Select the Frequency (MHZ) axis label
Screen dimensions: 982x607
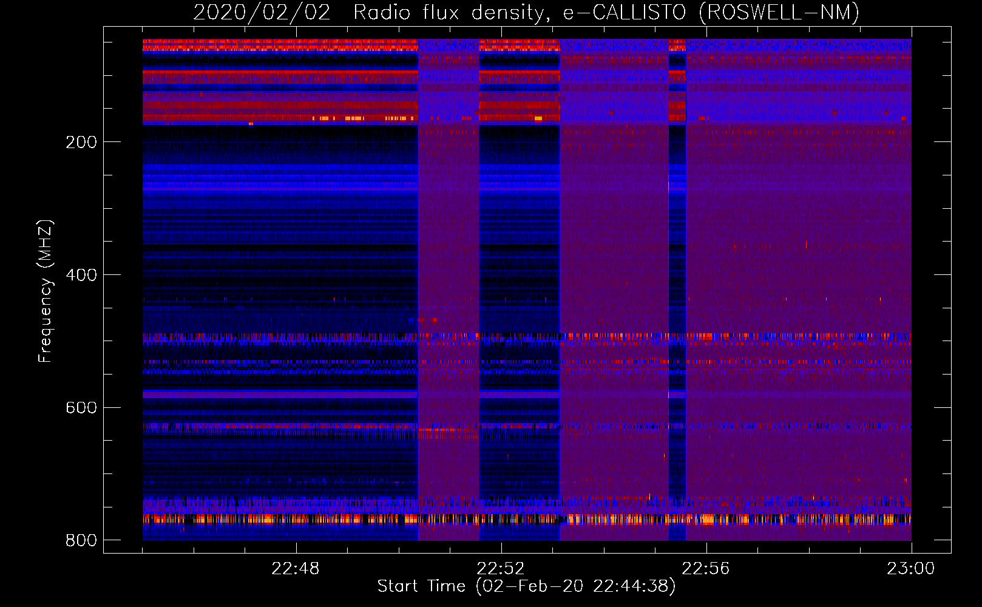point(46,291)
